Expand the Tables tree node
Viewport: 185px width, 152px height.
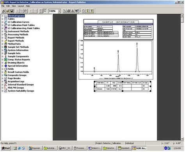(x=2, y=19)
